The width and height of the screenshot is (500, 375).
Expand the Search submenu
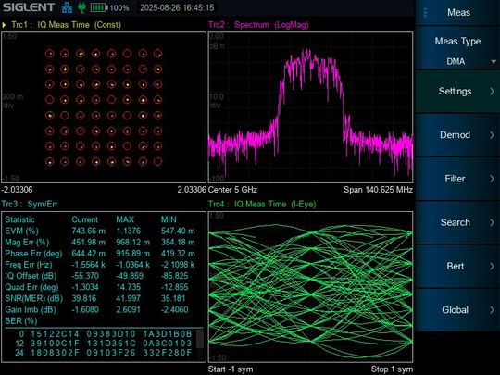(x=457, y=222)
